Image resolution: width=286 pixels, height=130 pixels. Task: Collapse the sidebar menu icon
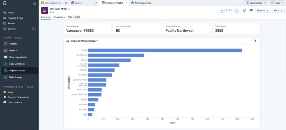click(35, 3)
